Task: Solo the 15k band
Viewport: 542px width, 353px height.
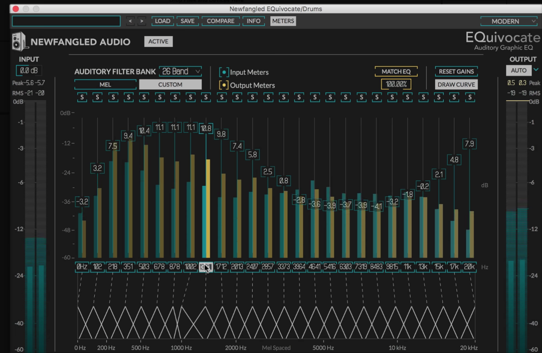Action: (x=439, y=97)
